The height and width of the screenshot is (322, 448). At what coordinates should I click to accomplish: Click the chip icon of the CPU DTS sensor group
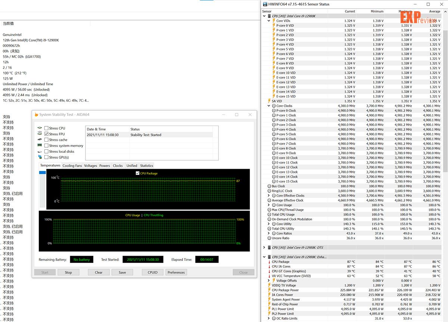[269, 247]
